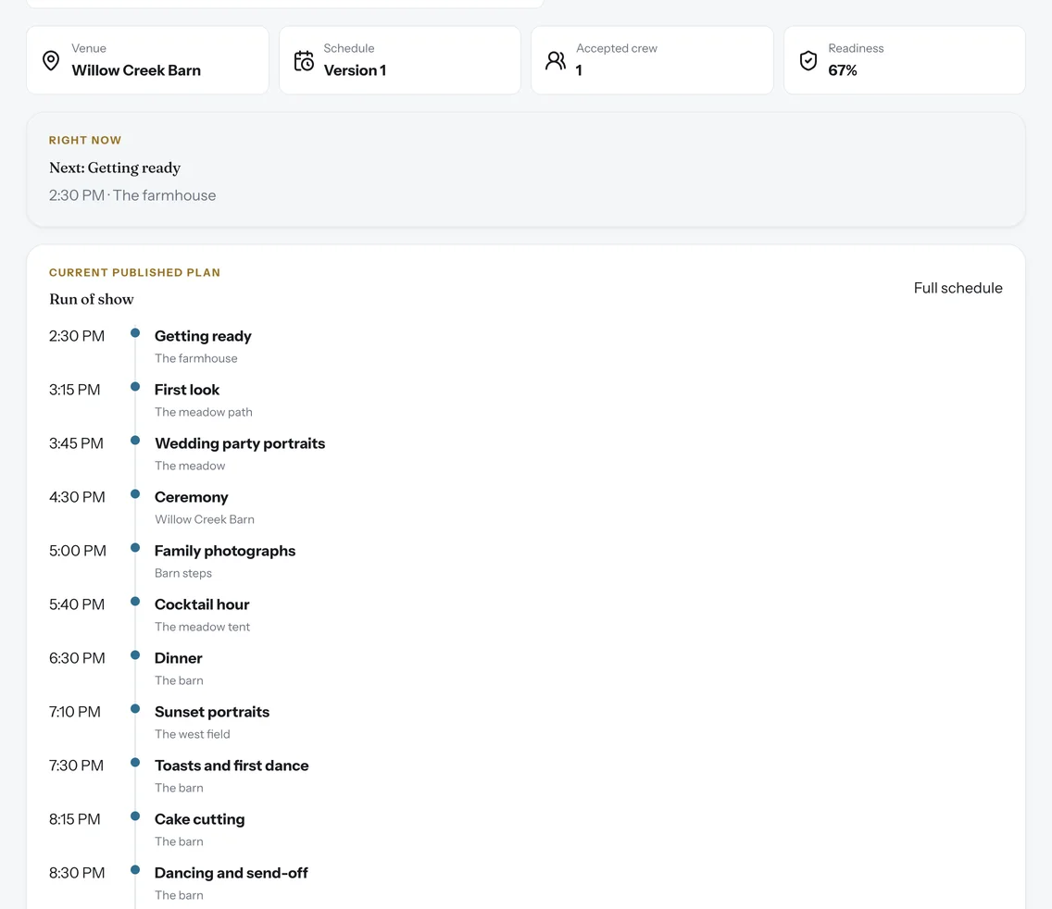Click the 5:00 PM time label
Image resolution: width=1052 pixels, height=909 pixels.
(x=77, y=551)
